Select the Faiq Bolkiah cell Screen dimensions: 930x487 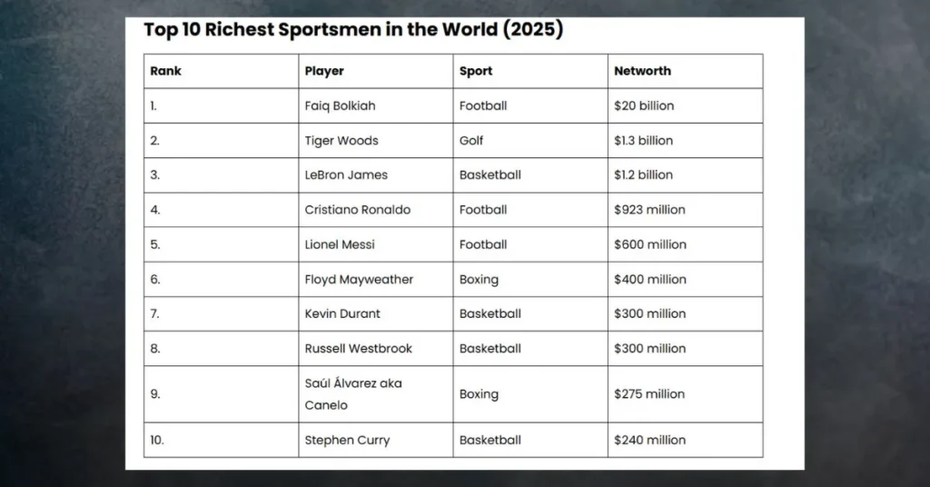point(340,105)
